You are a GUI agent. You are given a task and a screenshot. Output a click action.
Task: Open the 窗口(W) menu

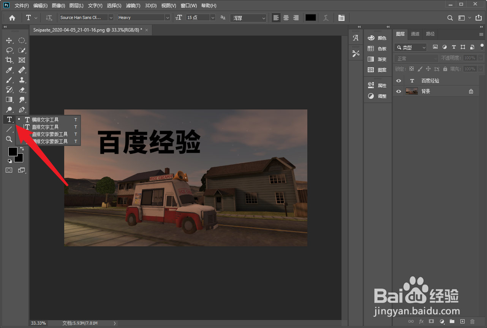(x=189, y=6)
